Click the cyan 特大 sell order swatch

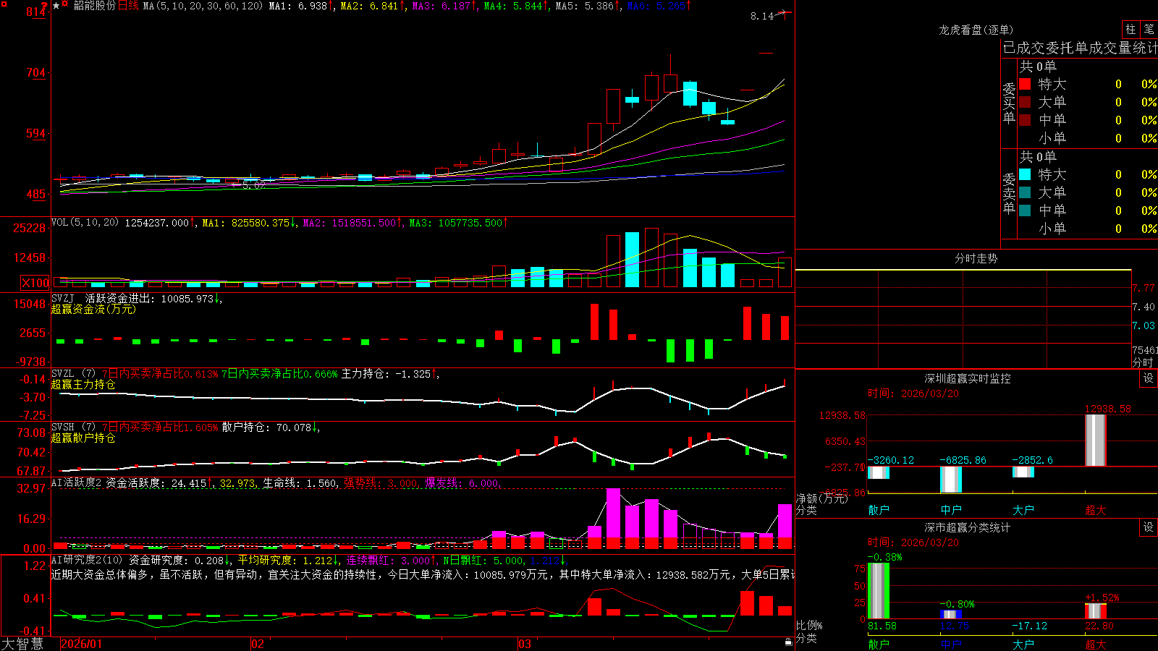pos(1025,174)
